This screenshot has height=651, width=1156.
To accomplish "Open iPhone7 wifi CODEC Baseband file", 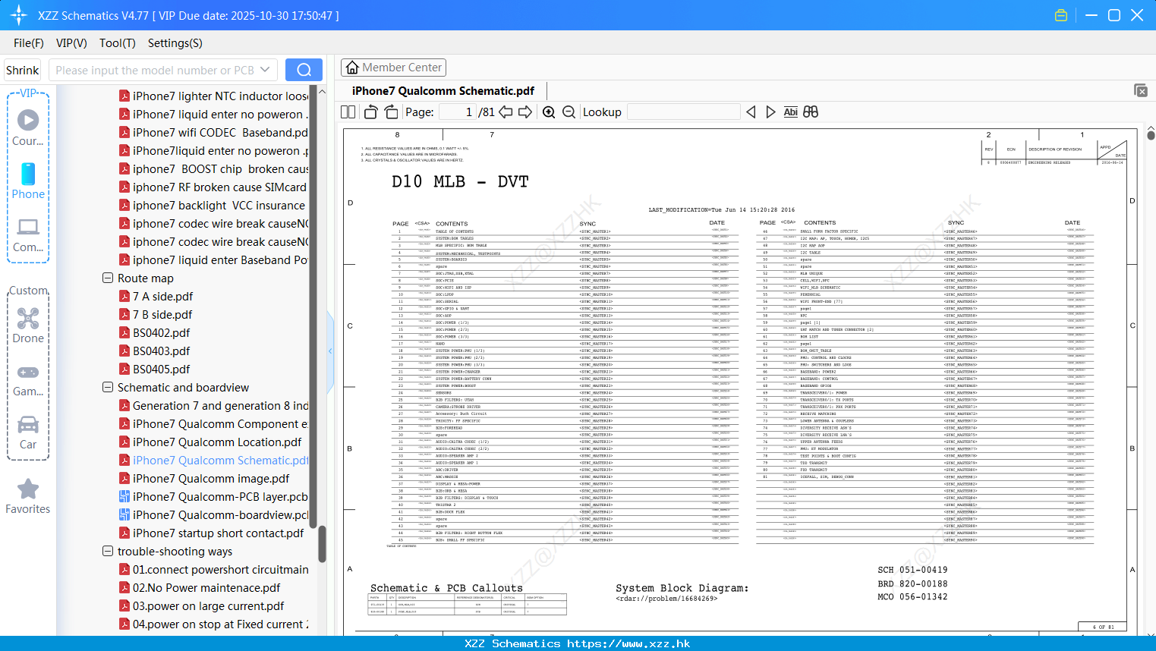I will click(214, 132).
